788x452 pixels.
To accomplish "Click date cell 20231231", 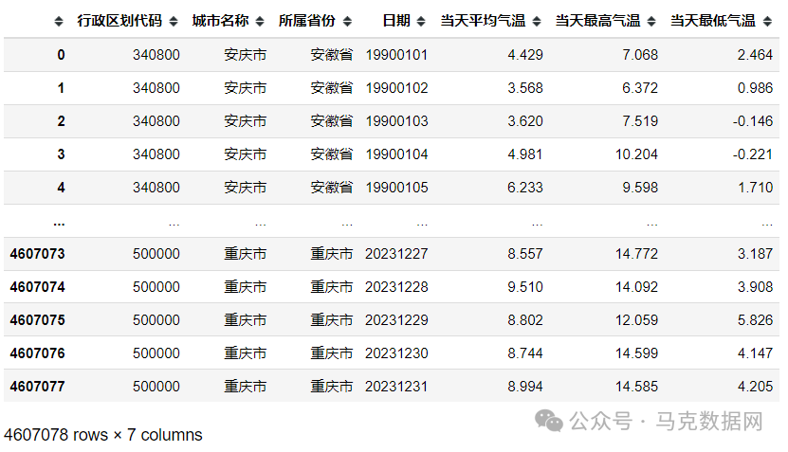I will pos(396,387).
